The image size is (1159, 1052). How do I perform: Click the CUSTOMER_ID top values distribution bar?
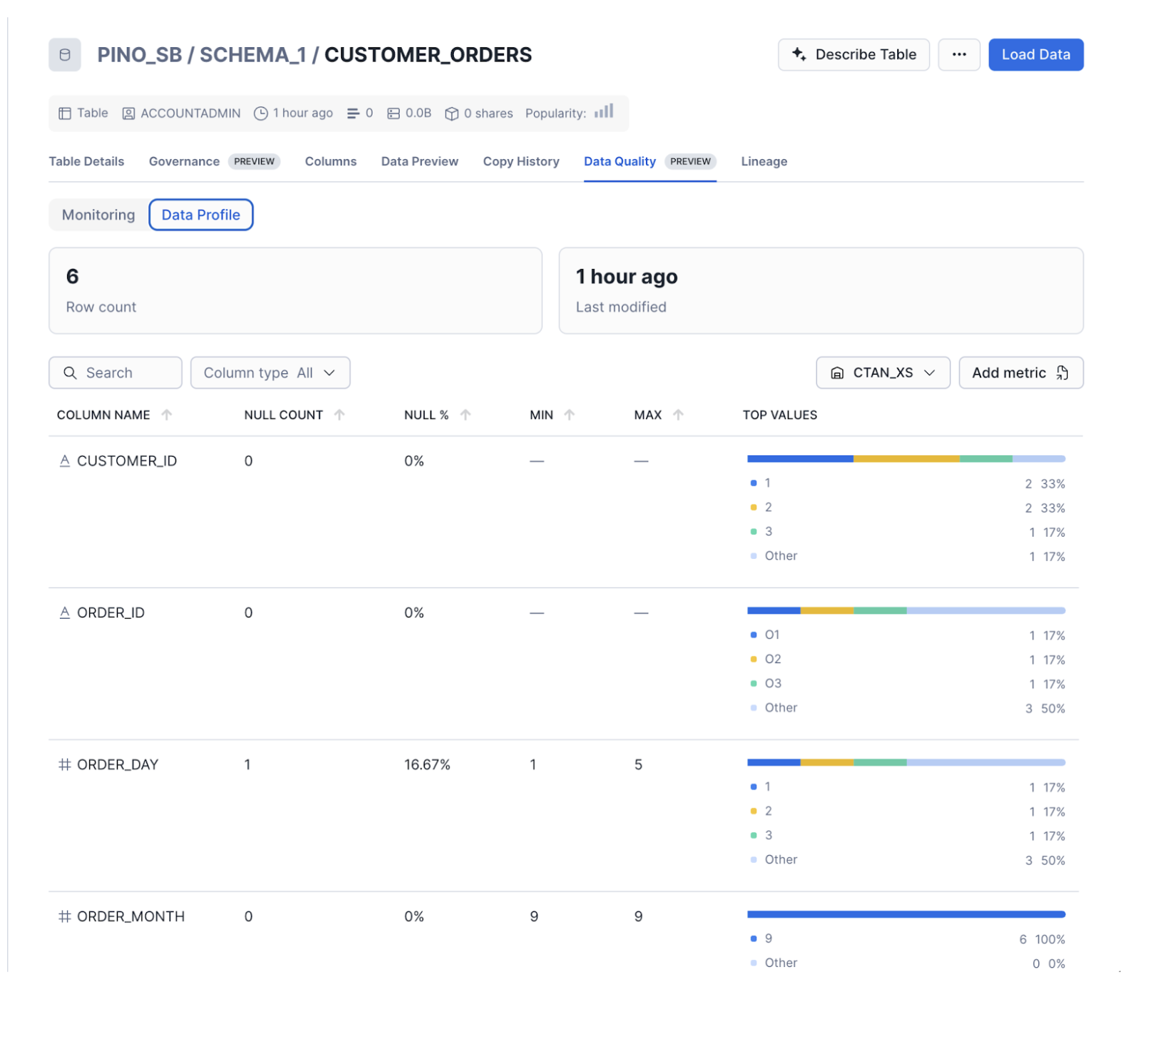coord(906,459)
